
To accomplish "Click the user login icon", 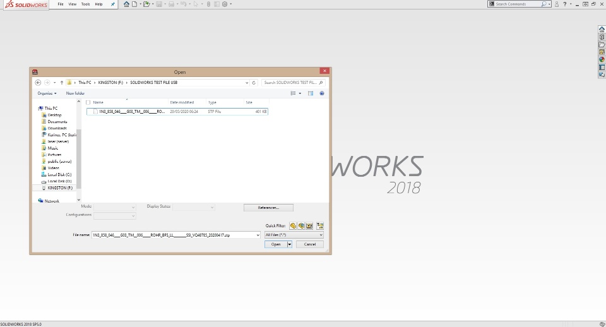I will [557, 4].
